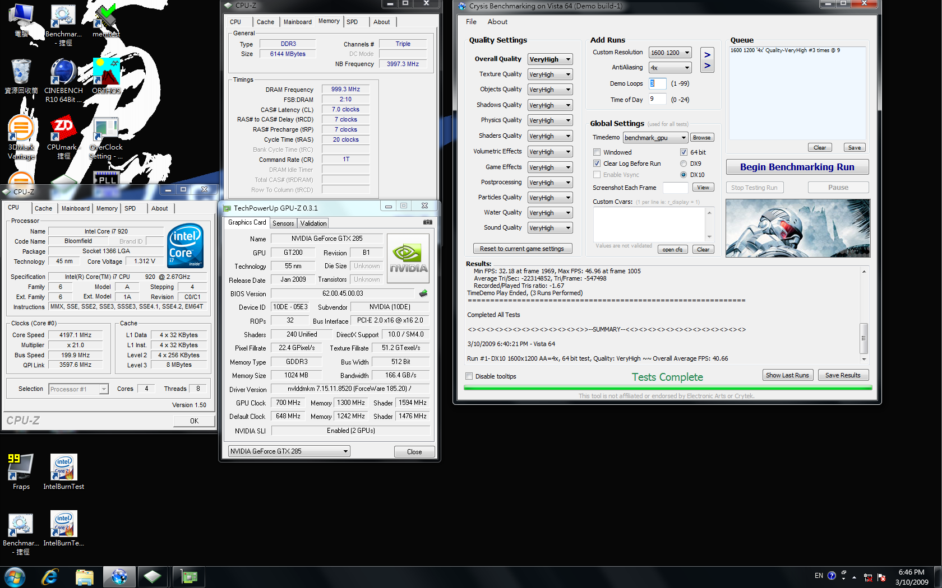Screen dimensions: 942x588
Task: Click the NVIDIA logo in GPU-Z
Action: click(x=408, y=258)
